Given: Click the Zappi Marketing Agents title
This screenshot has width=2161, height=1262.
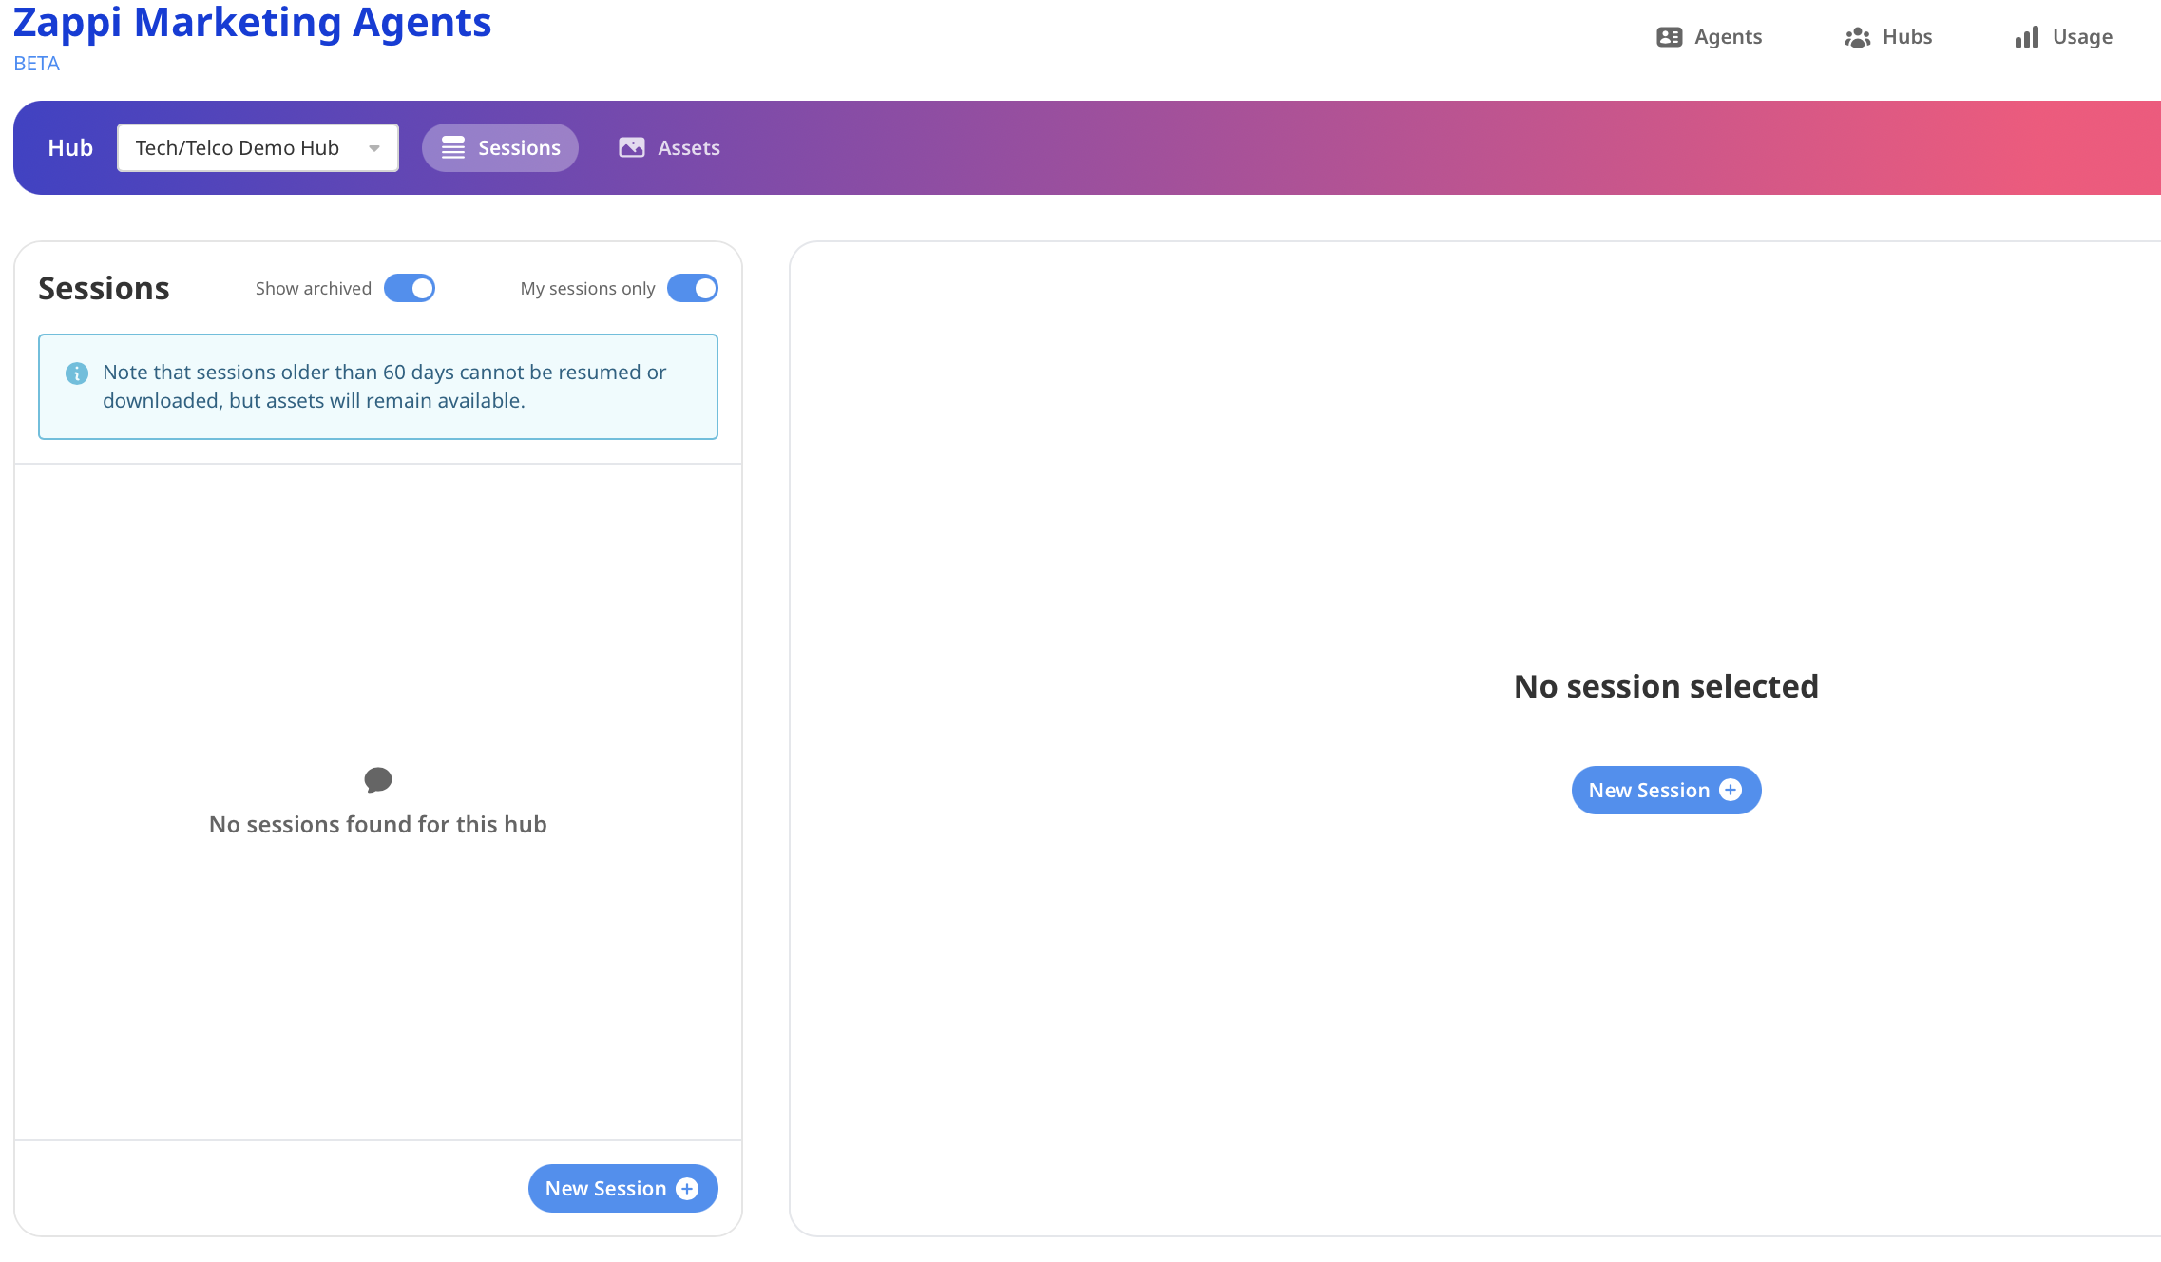Looking at the screenshot, I should (252, 23).
